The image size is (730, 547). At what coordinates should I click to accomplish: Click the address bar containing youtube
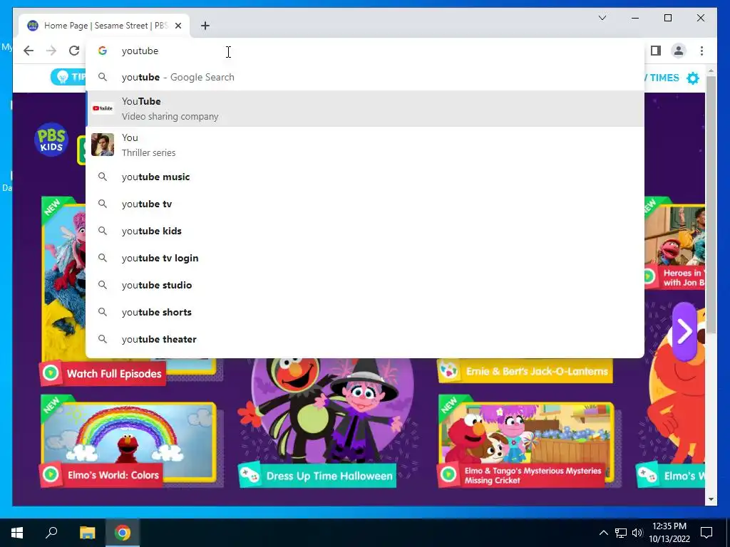[365, 51]
